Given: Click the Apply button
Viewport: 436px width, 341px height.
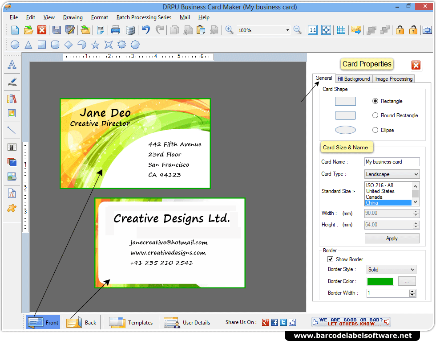Looking at the screenshot, I should pos(392,238).
